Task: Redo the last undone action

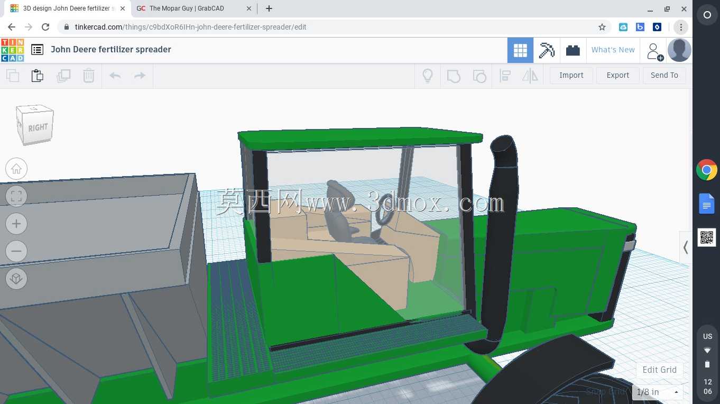Action: [x=140, y=76]
